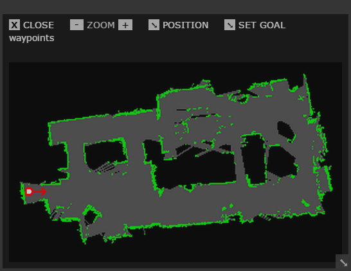Click the oval black obstacle on the map

coord(286,132)
